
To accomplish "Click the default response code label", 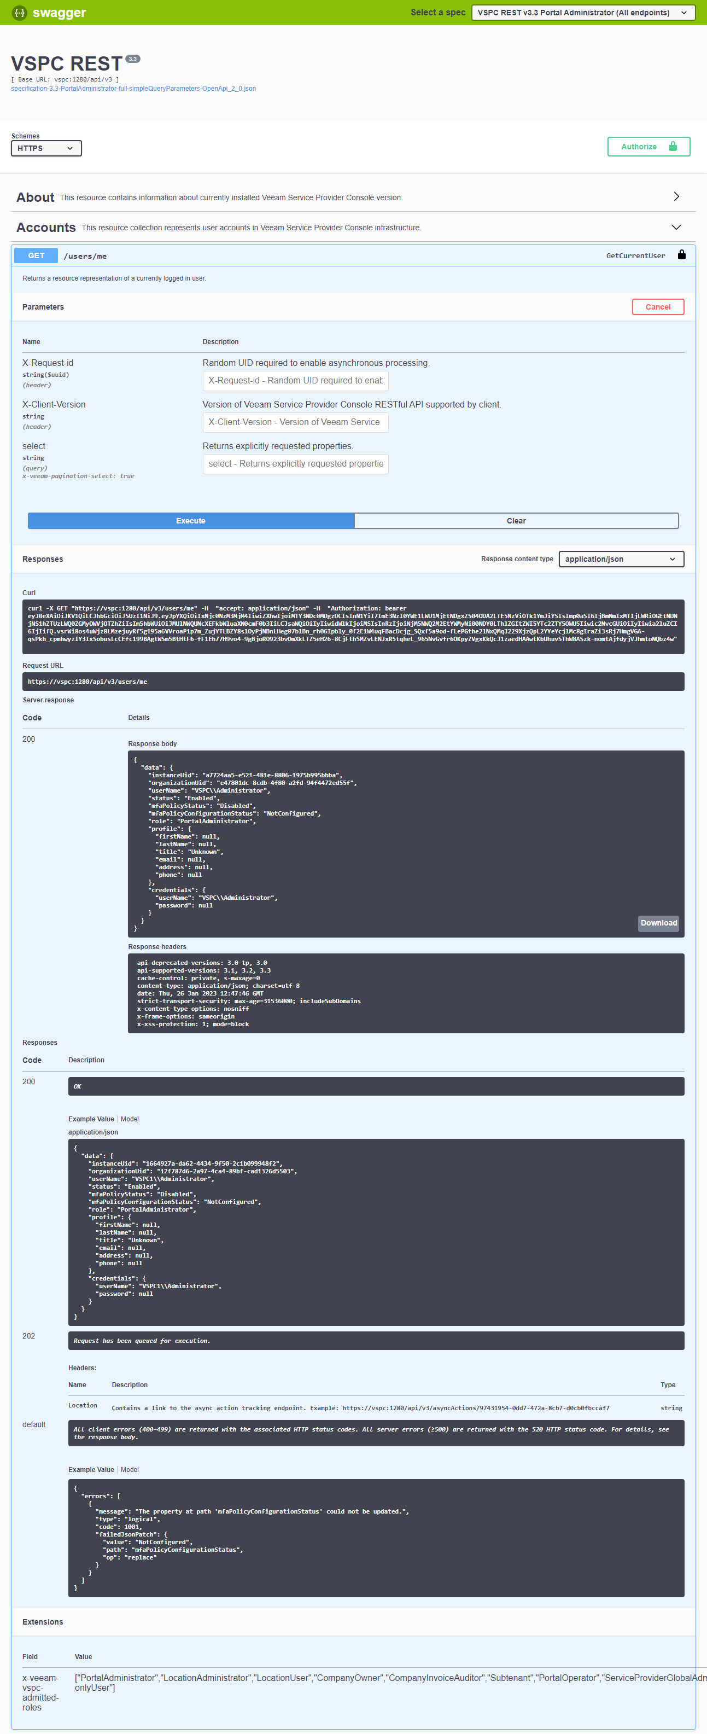I will 34,1424.
